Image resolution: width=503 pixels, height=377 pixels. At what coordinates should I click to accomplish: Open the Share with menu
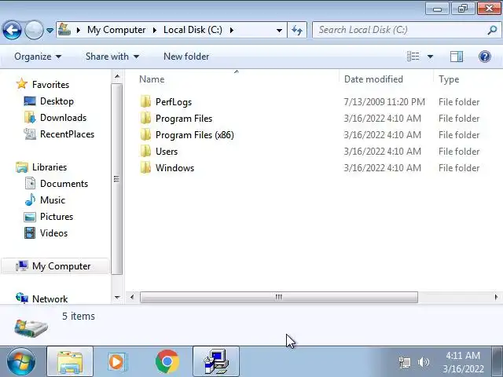tap(112, 57)
